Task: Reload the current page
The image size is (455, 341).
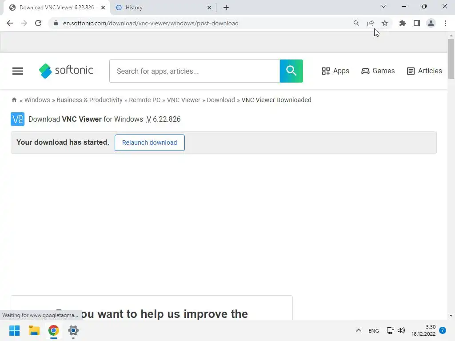Action: (x=38, y=23)
